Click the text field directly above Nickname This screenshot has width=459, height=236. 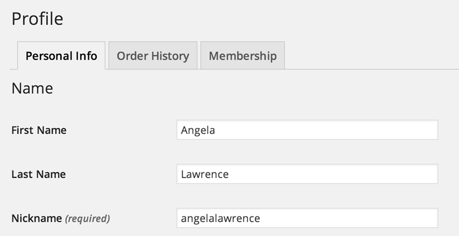click(307, 174)
